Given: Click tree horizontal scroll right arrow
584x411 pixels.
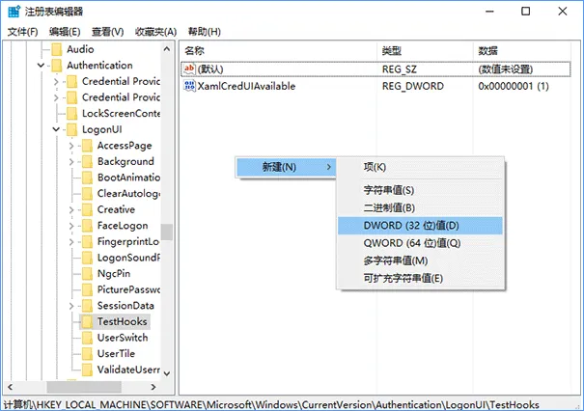Looking at the screenshot, I should 153,387.
